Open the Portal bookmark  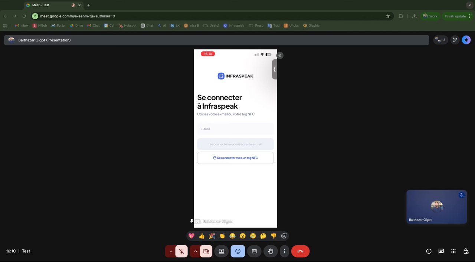click(x=58, y=26)
